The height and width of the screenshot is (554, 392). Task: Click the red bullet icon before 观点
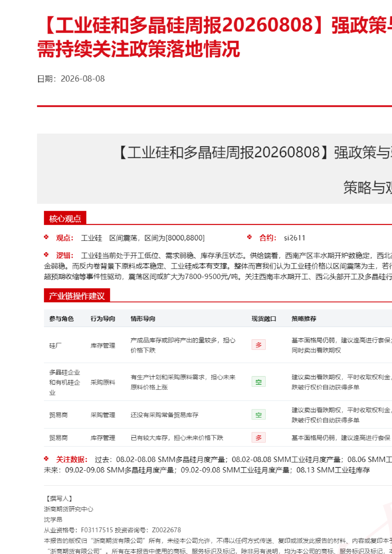coord(46,237)
